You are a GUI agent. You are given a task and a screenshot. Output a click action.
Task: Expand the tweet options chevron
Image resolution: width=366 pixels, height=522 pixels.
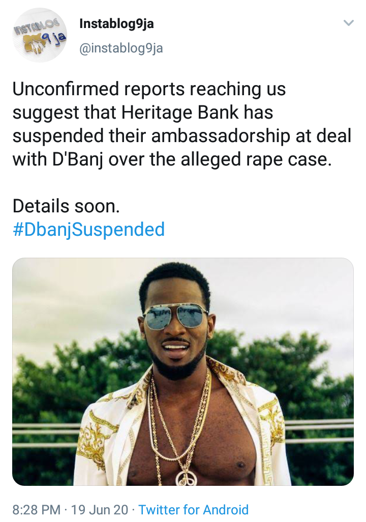click(348, 23)
